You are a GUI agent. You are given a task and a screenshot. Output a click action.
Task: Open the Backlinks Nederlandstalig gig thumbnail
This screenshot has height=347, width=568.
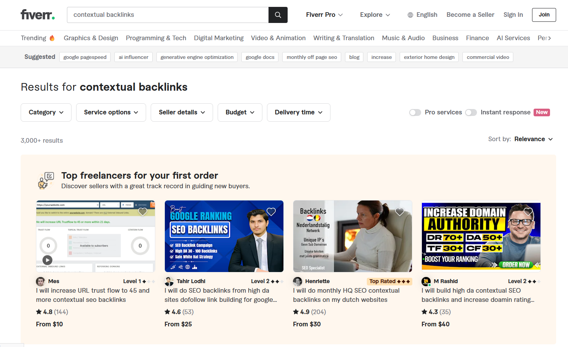pyautogui.click(x=353, y=236)
